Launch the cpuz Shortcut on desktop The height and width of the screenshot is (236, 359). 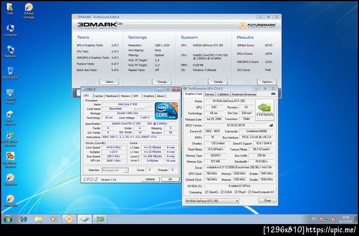(10, 118)
